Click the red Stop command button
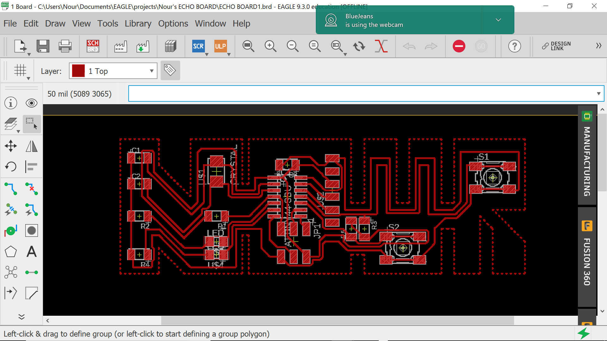Image resolution: width=607 pixels, height=341 pixels. coord(459,46)
